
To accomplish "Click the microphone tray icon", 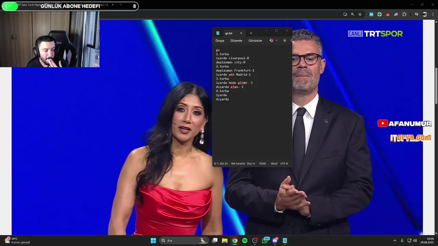I will pyautogui.click(x=402, y=241).
